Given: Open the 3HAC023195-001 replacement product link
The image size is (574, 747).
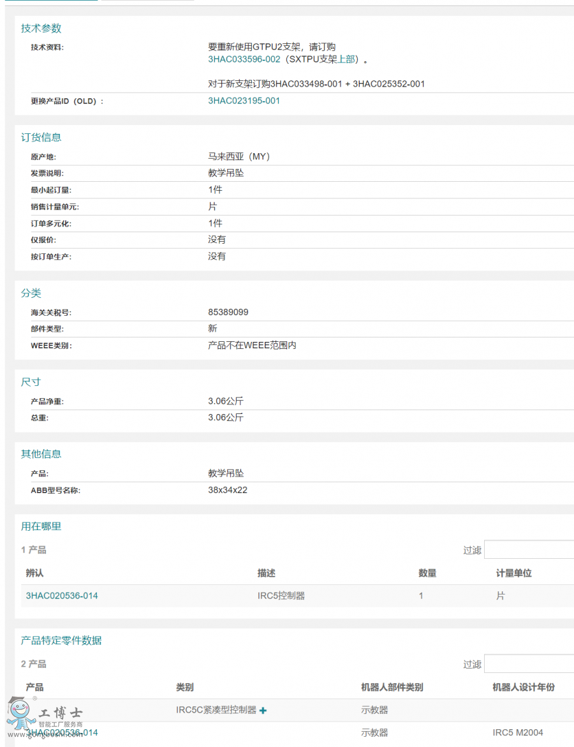Looking at the screenshot, I should coord(244,100).
